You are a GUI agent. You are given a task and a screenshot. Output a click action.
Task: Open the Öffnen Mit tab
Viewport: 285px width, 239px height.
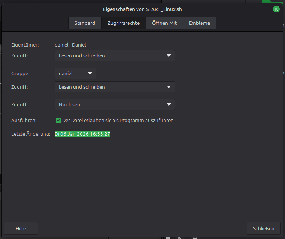(164, 23)
